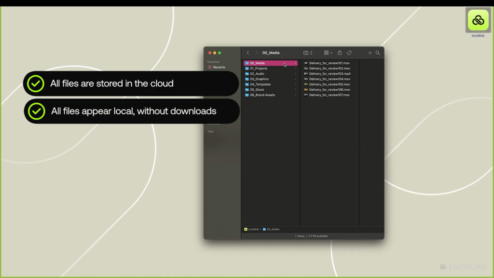Click the Finder back arrow
Image resolution: width=494 pixels, height=278 pixels.
248,53
